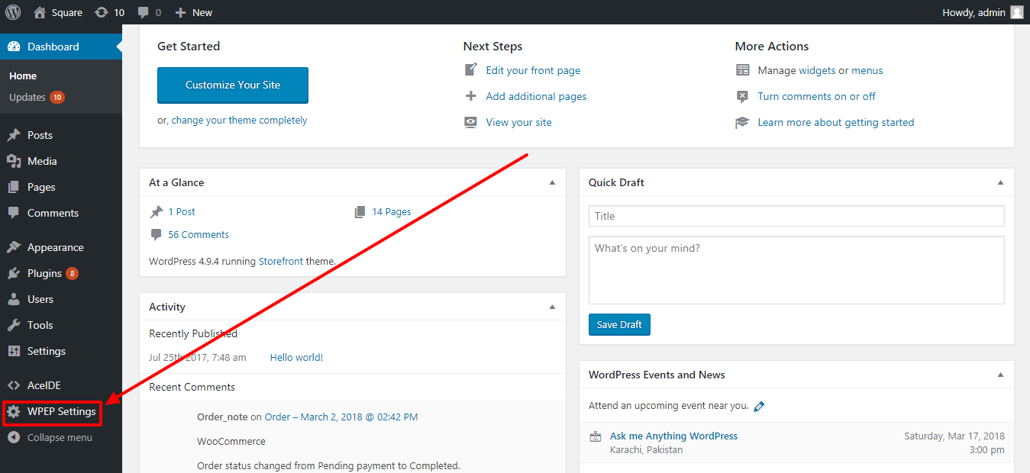Viewport: 1030px width, 473px height.
Task: Click the Media icon in sidebar
Action: [14, 161]
